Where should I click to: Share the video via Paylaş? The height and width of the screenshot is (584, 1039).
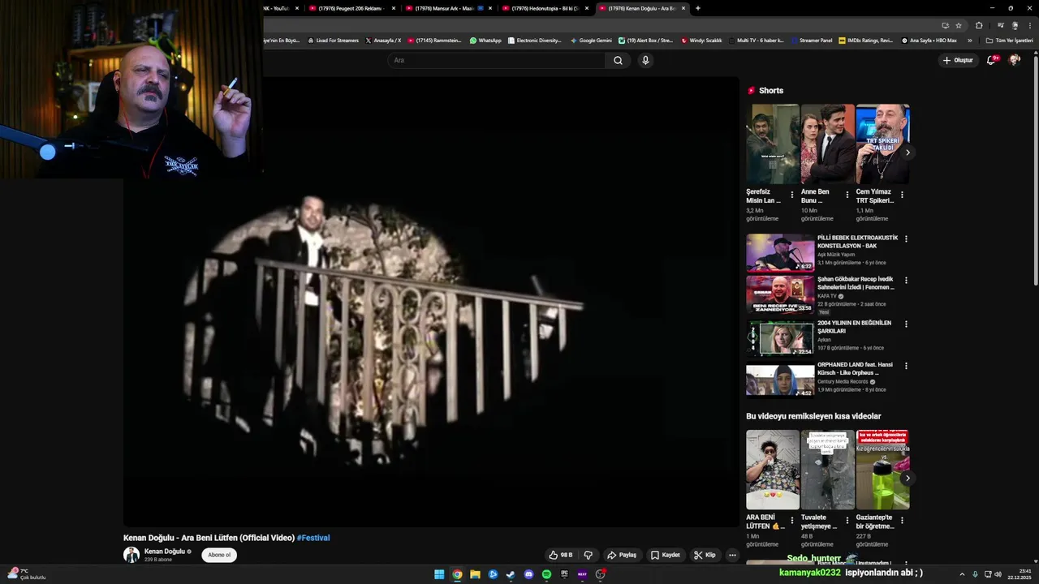[x=622, y=555]
